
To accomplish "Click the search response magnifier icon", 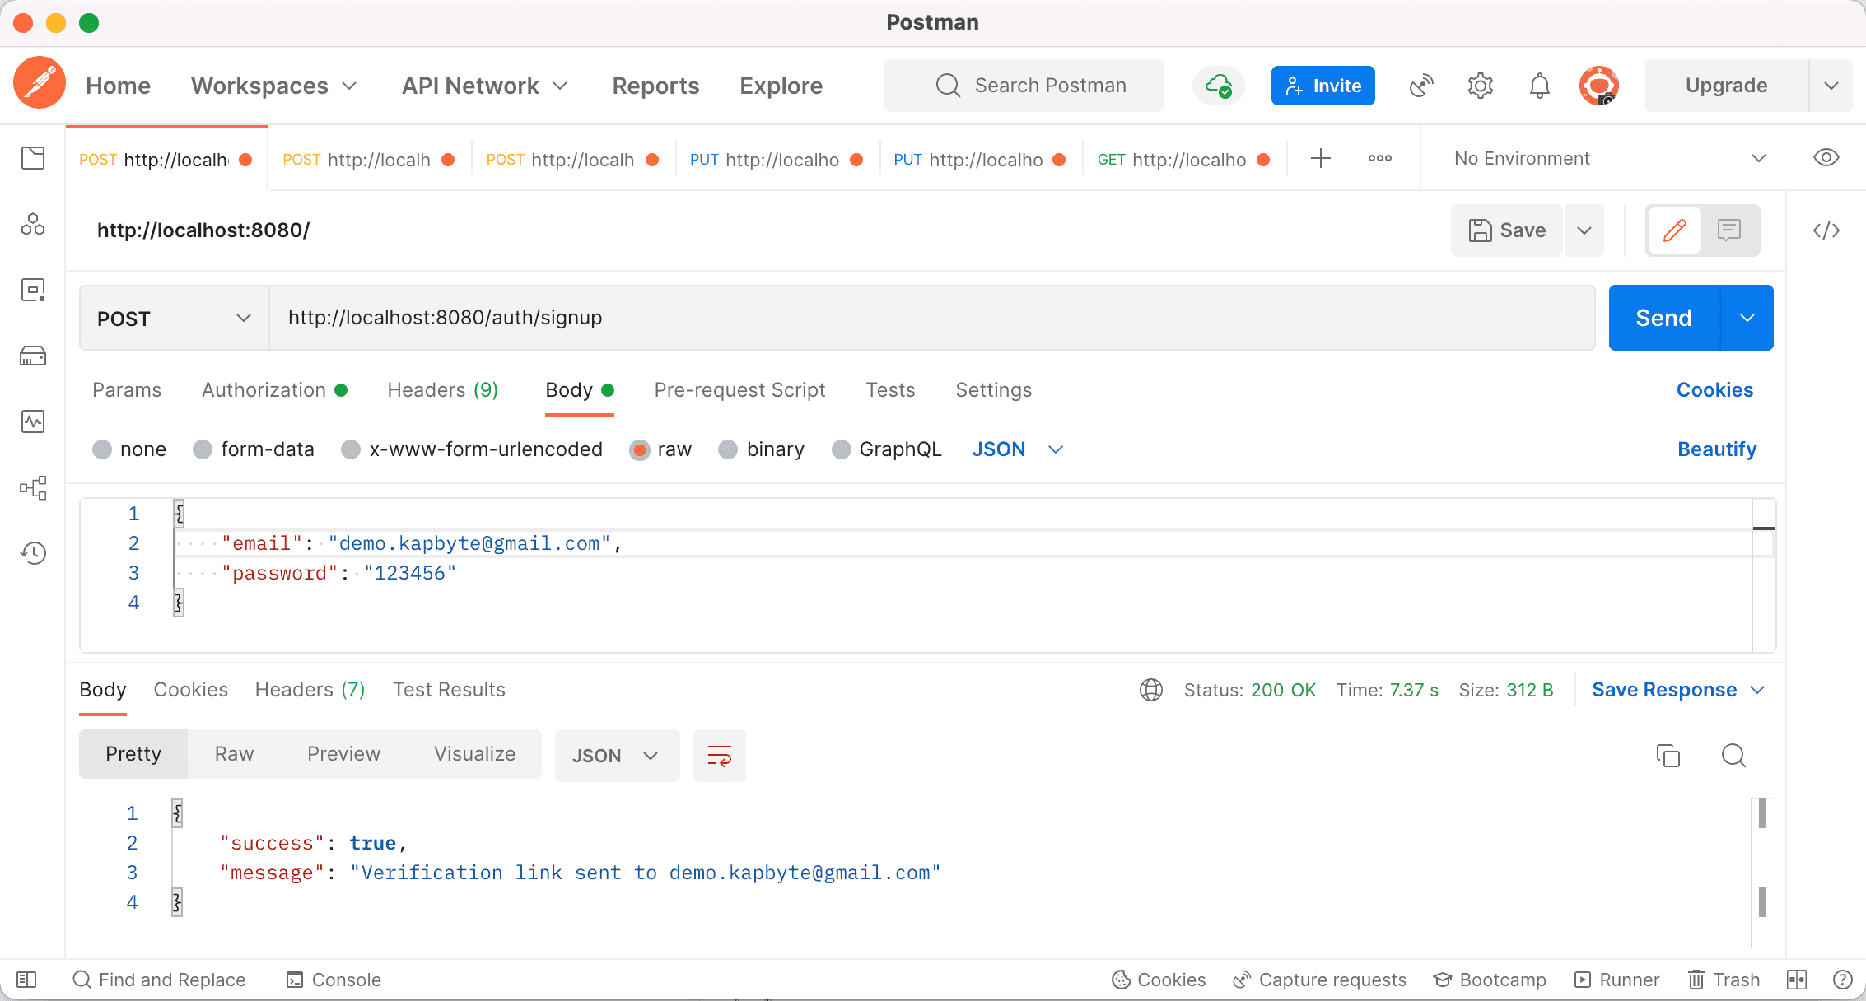I will click(x=1733, y=755).
